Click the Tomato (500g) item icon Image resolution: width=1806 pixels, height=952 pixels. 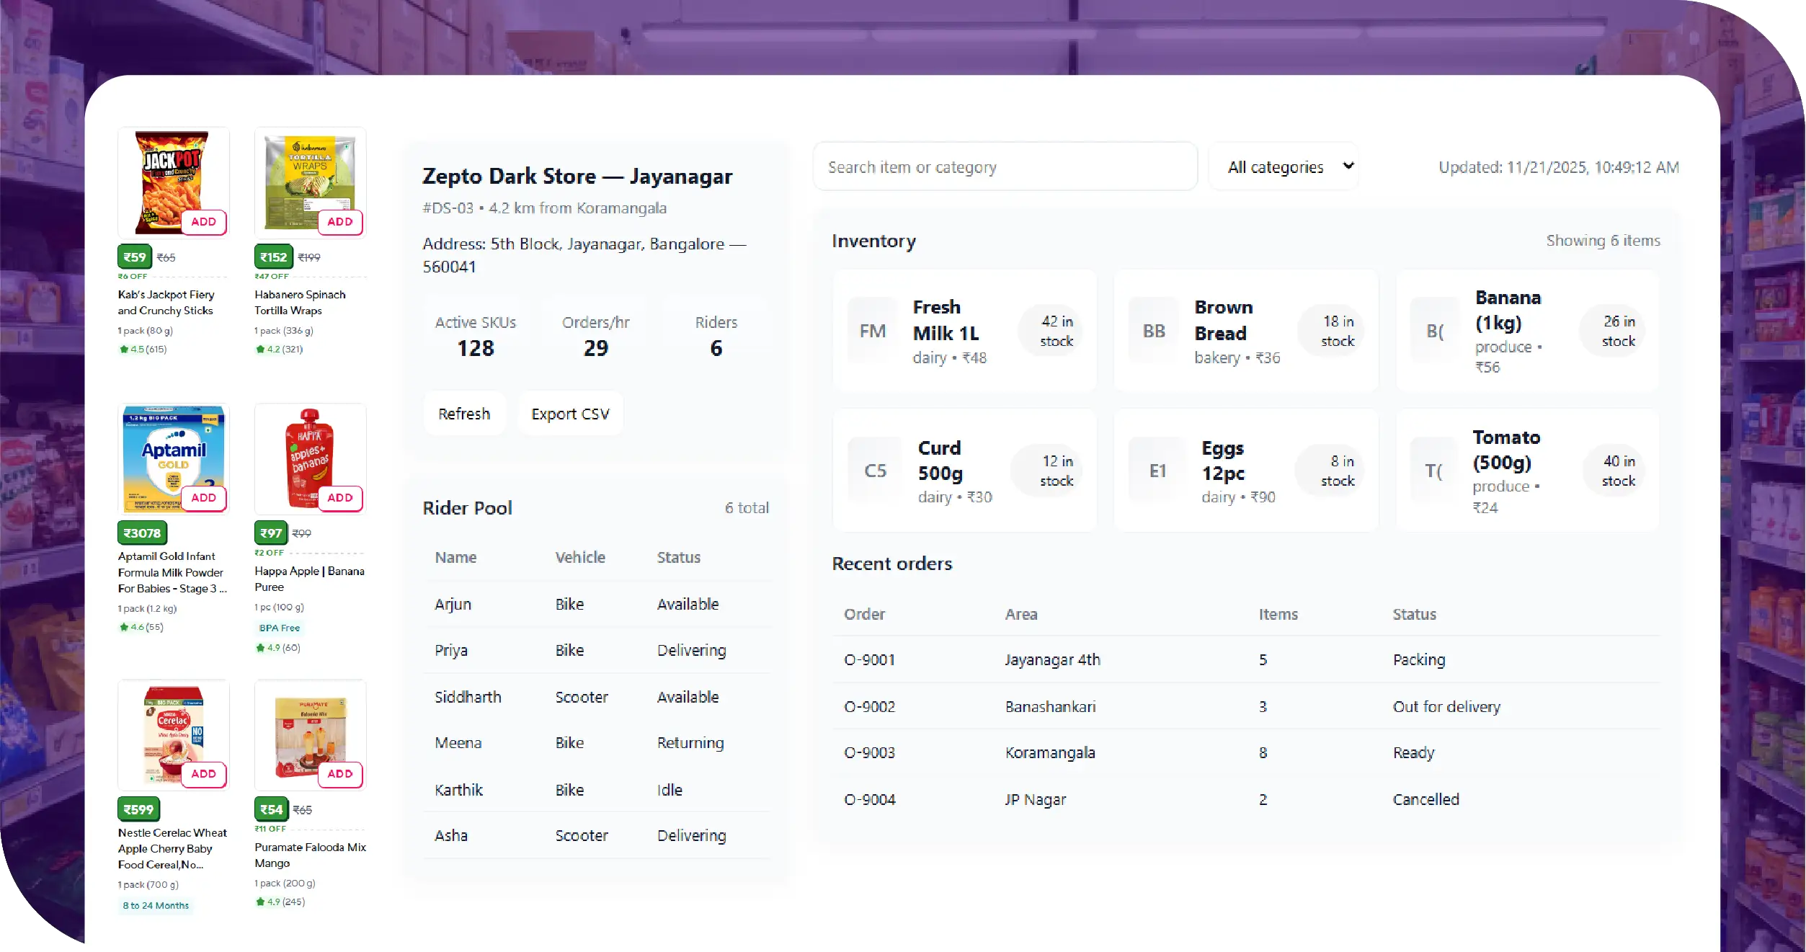[1433, 471]
